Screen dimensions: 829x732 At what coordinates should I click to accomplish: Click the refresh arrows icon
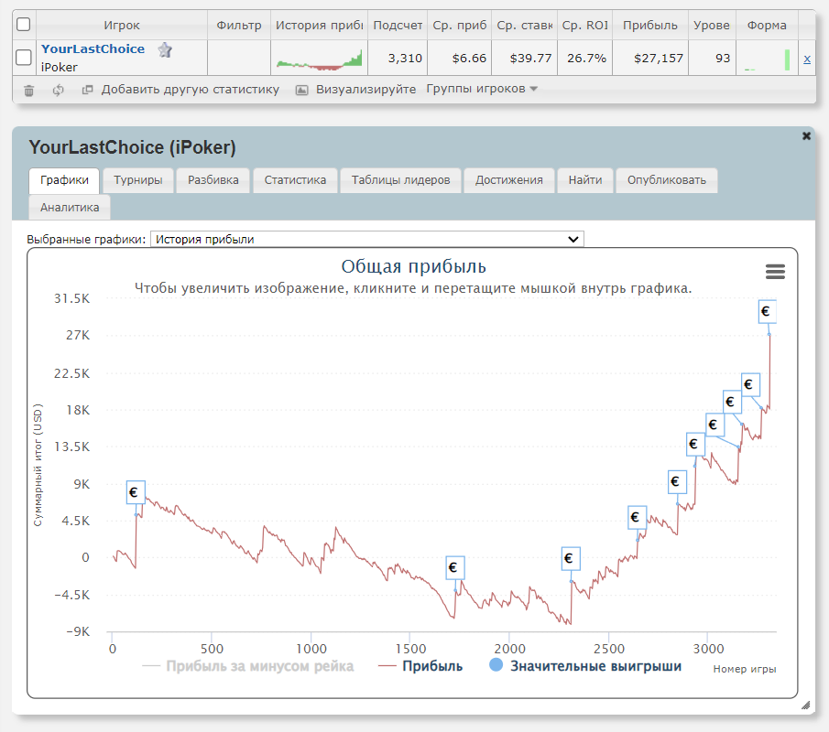[x=58, y=90]
